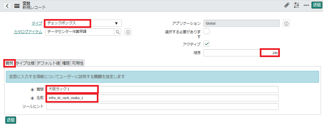Toggle the 選択する必要があります checkbox
323x125 pixels.
coord(206,31)
